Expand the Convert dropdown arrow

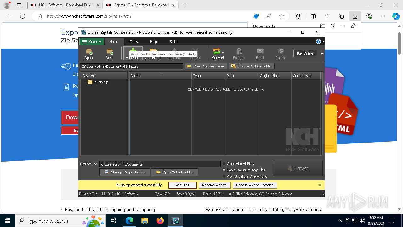click(223, 53)
